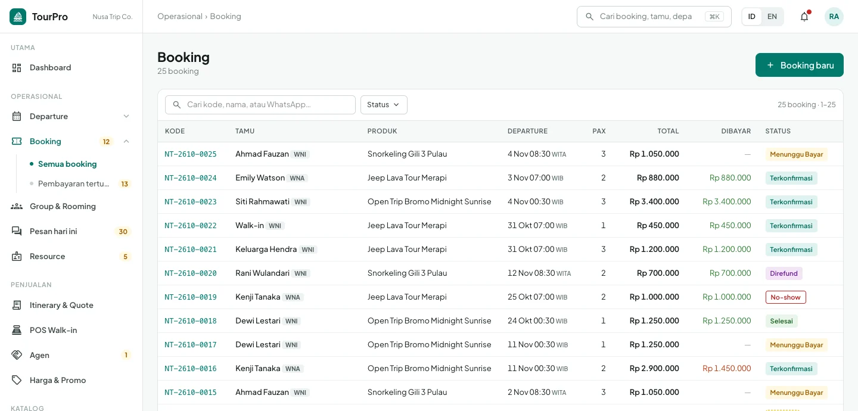Click Operasional breadcrumb link

point(180,17)
